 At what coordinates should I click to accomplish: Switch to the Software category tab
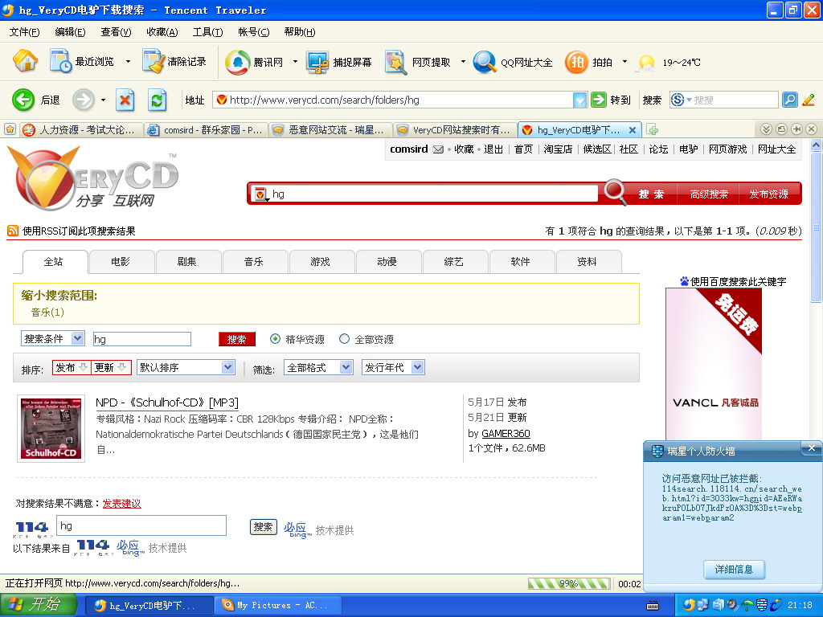tap(522, 262)
